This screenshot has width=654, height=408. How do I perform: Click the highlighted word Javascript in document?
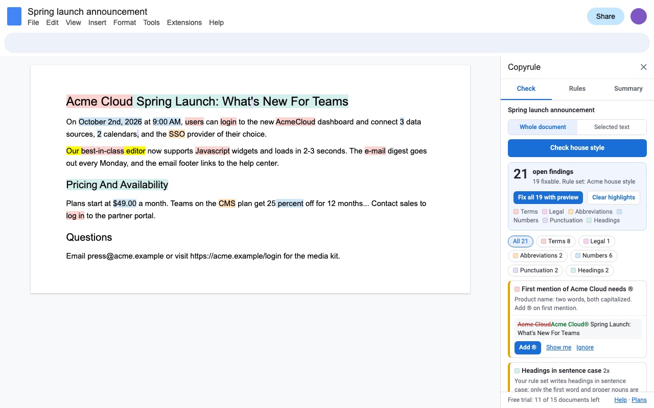(213, 151)
